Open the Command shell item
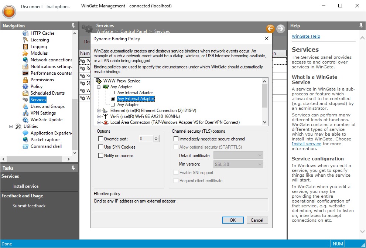The height and width of the screenshot is (248, 366). 46,146
